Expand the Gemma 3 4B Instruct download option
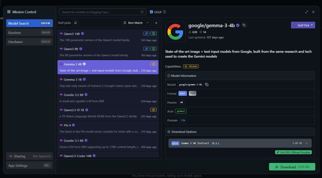 [306, 143]
